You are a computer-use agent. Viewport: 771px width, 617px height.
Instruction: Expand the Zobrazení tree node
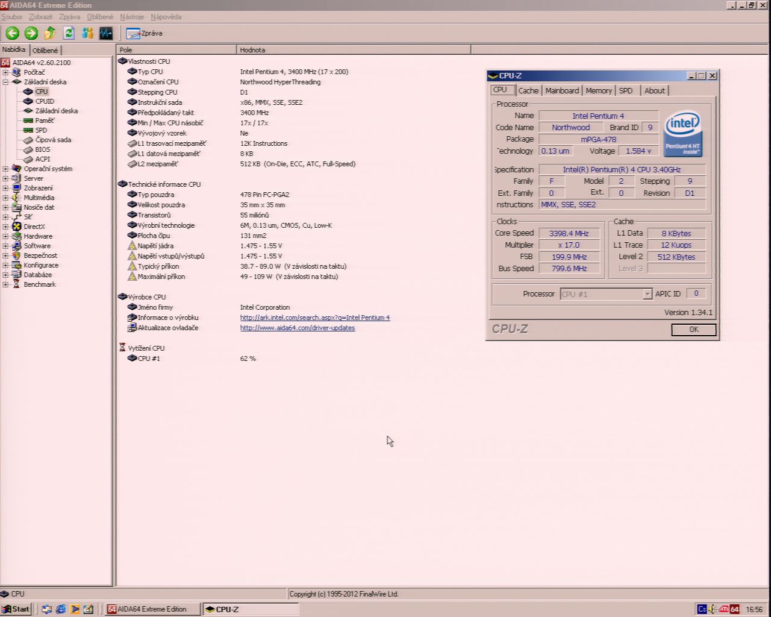pos(5,188)
